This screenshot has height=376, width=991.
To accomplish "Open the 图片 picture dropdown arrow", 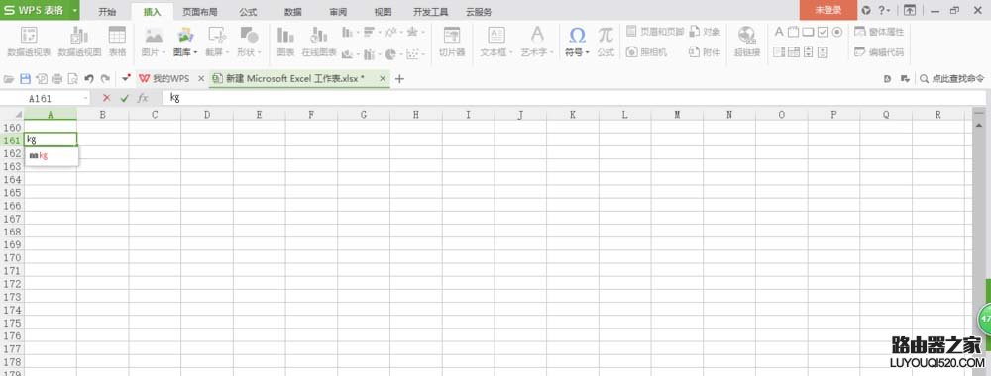I will tap(164, 53).
